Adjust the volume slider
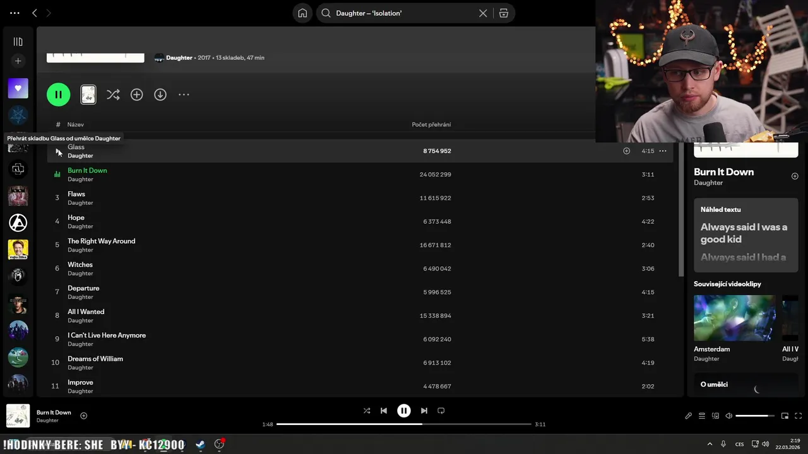 (755, 416)
